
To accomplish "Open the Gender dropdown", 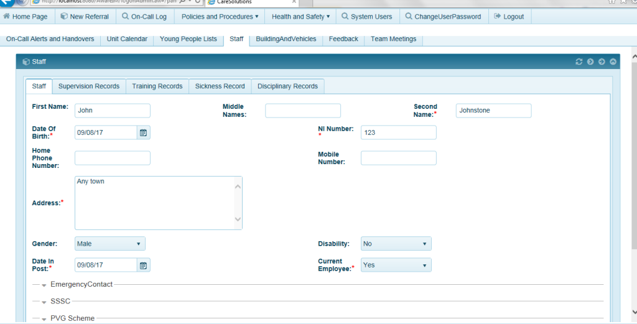I will 110,244.
